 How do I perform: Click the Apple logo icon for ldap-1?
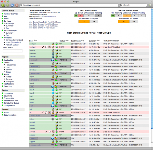(x=53, y=90)
